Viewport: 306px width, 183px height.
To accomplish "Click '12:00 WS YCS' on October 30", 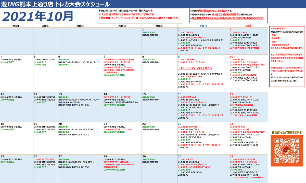I will tap(186, 159).
